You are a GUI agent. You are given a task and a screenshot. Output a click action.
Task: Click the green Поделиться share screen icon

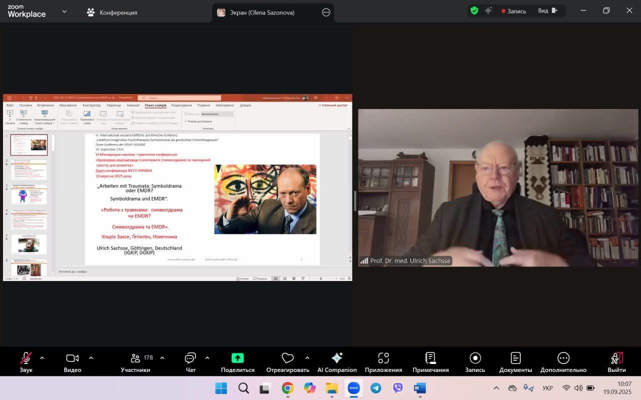(x=237, y=358)
